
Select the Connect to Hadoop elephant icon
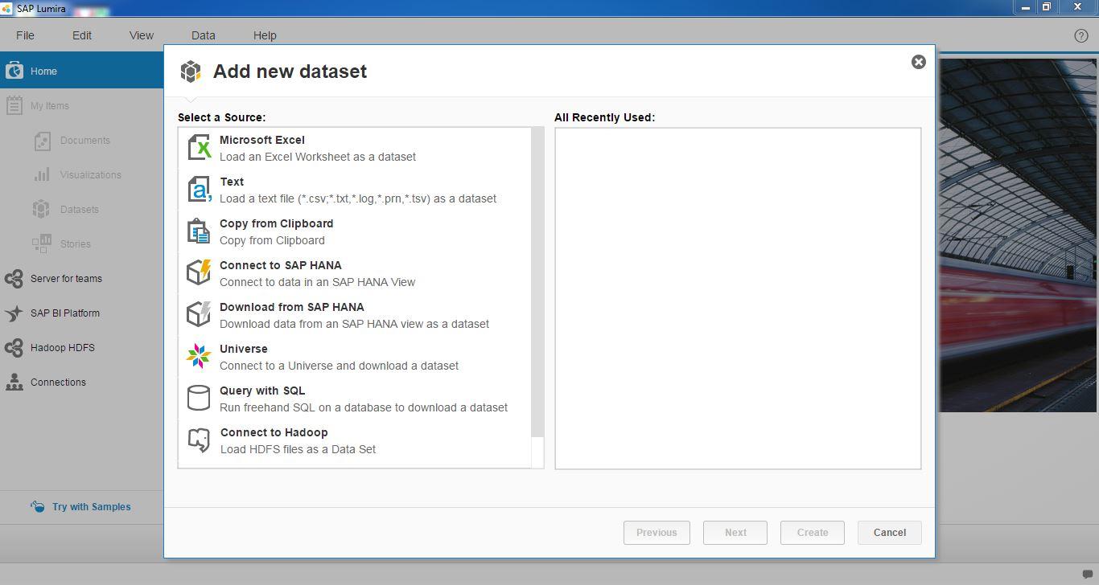pyautogui.click(x=199, y=440)
